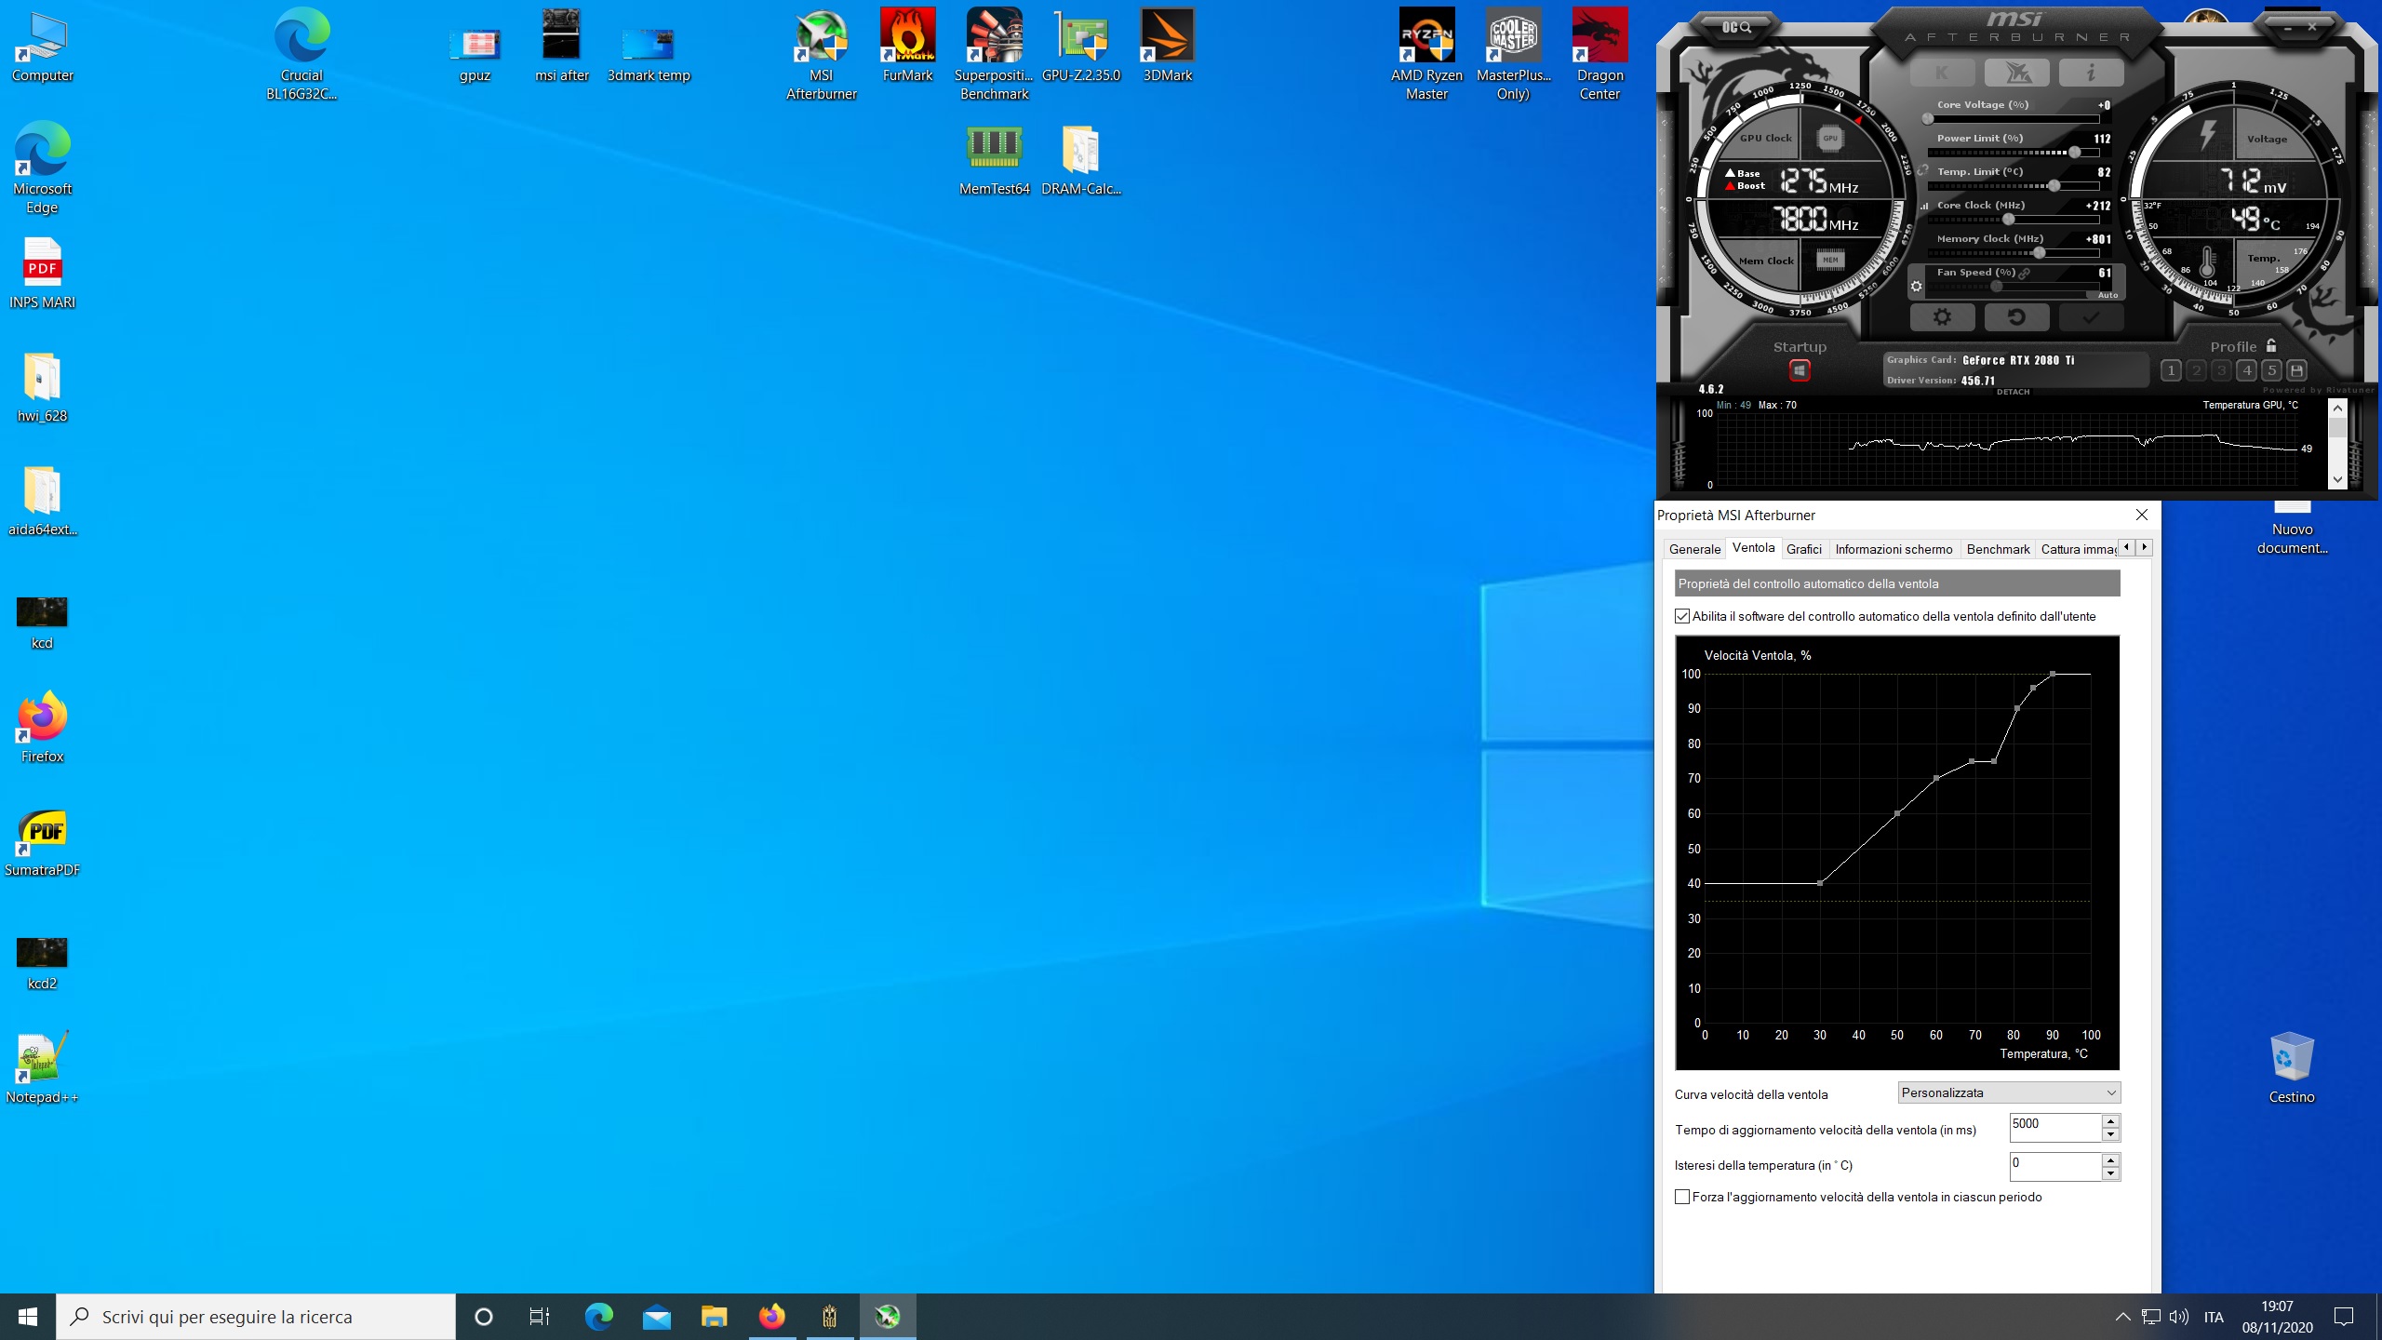This screenshot has height=1340, width=2382.
Task: Select the Cestino recycle bin icon
Action: 2291,1068
